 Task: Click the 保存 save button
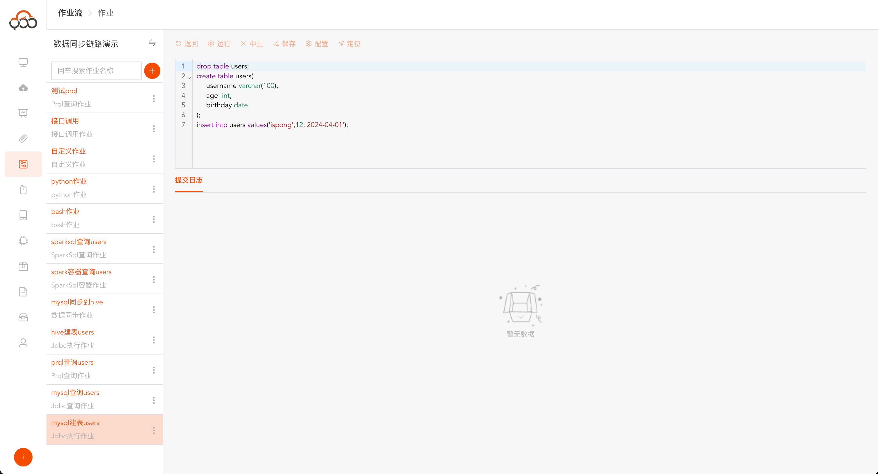284,44
